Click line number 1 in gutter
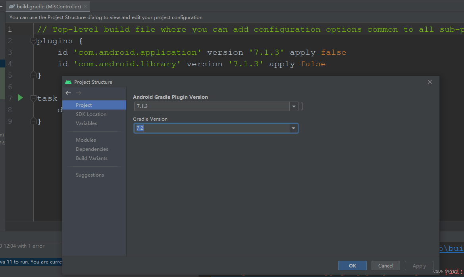Screen dimensions: 464x277 click(10, 29)
